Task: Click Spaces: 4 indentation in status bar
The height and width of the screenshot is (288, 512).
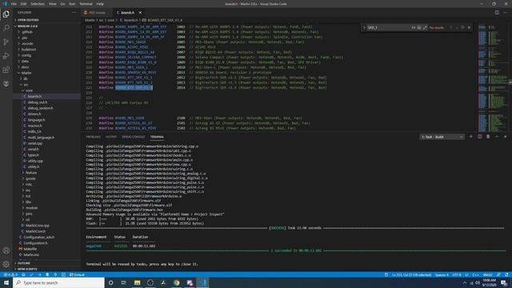Action: [x=442, y=274]
